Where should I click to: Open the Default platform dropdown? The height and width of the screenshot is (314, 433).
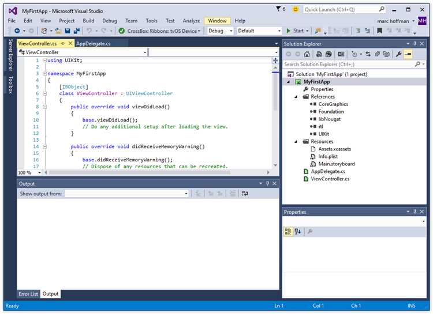tap(279, 31)
